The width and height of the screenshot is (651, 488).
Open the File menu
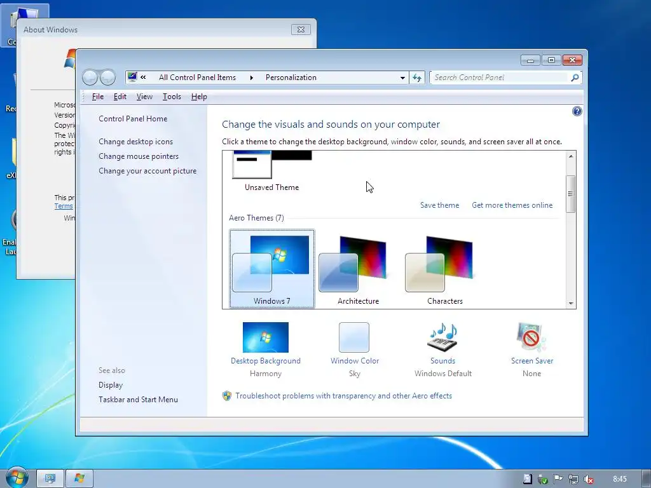coord(97,97)
